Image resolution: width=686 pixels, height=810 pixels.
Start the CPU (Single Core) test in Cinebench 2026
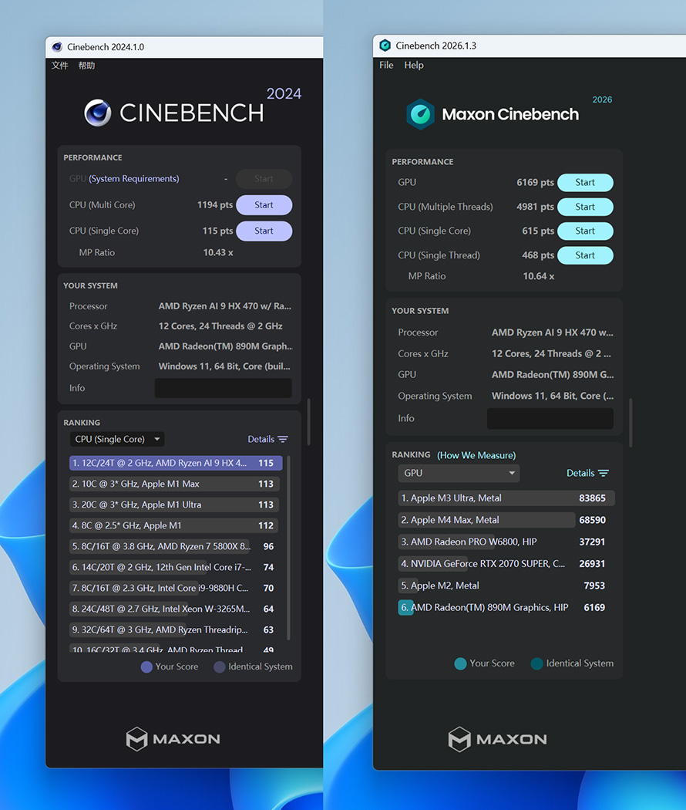585,231
